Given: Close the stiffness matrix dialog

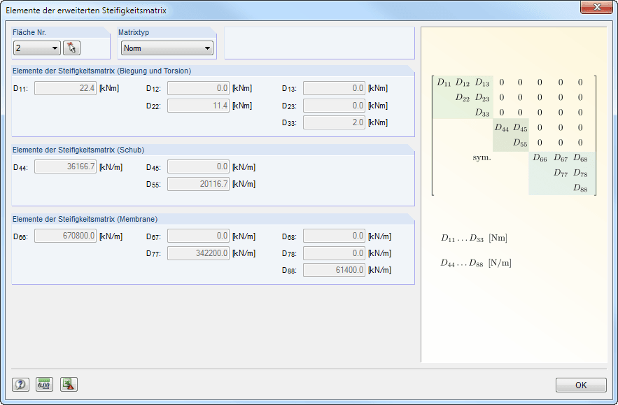Looking at the screenshot, I should point(596,7).
